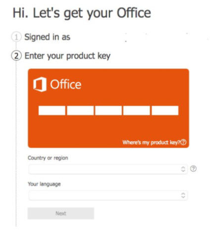Click the third product key box
This screenshot has height=247, width=212.
point(108,110)
